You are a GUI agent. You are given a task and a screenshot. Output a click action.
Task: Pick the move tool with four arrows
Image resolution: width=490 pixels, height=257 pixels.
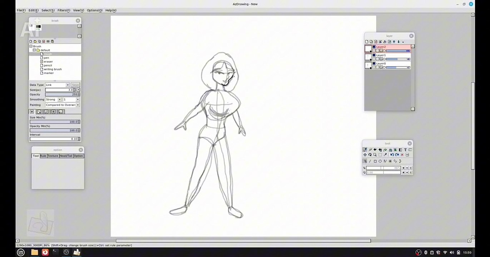(x=365, y=155)
